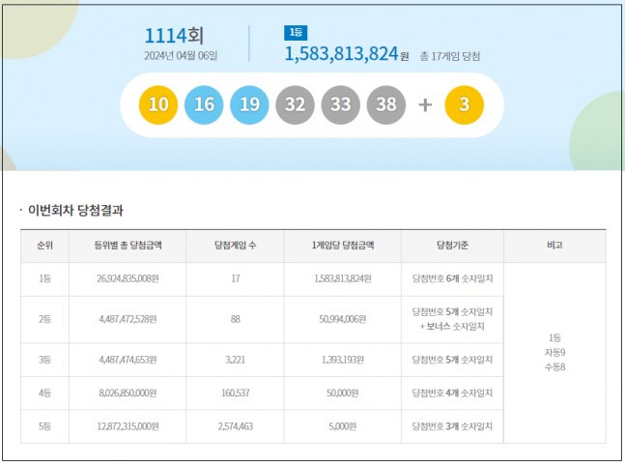The height and width of the screenshot is (466, 625).
Task: Click the remark 자동9 in the 비고 column
Action: 554,353
